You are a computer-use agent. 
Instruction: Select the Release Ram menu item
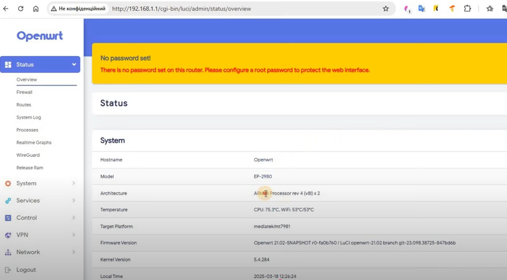[x=30, y=168]
